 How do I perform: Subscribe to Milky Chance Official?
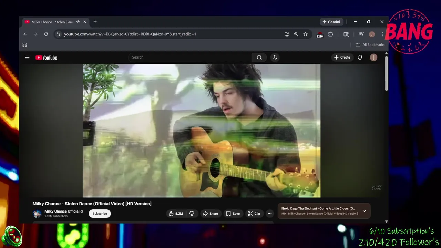(100, 214)
